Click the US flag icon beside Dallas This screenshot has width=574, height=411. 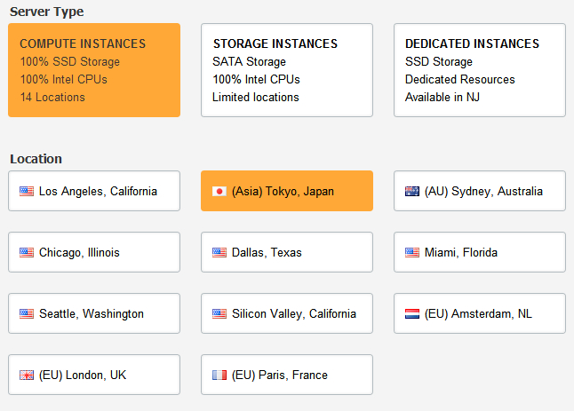[219, 252]
